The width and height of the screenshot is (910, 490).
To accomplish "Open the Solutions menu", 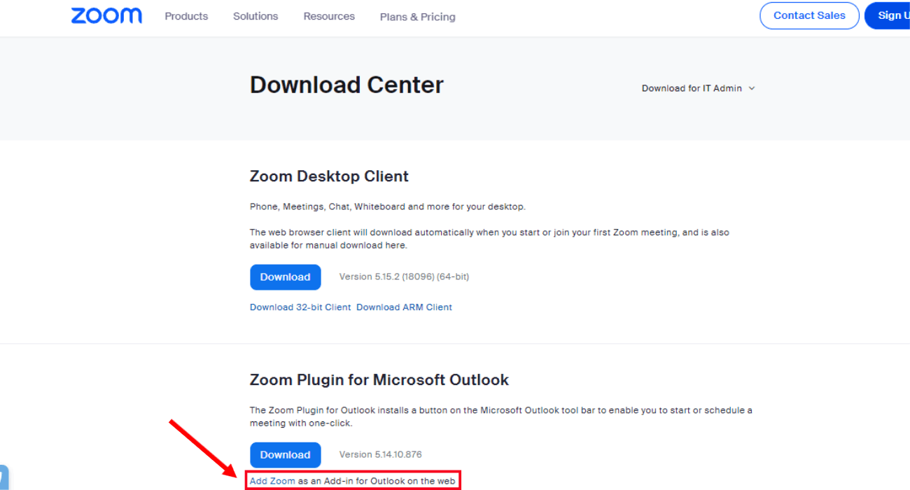I will [255, 16].
